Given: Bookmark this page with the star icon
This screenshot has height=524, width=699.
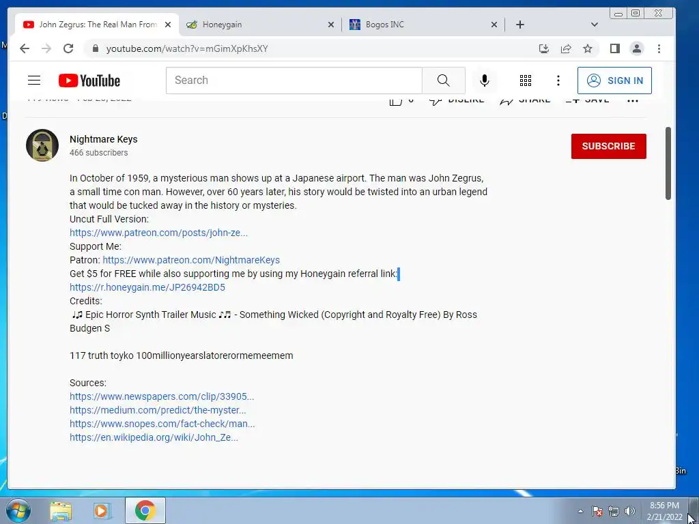Looking at the screenshot, I should tap(588, 48).
